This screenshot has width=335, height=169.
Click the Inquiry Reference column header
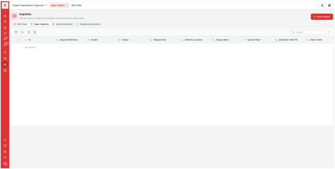tap(70, 40)
